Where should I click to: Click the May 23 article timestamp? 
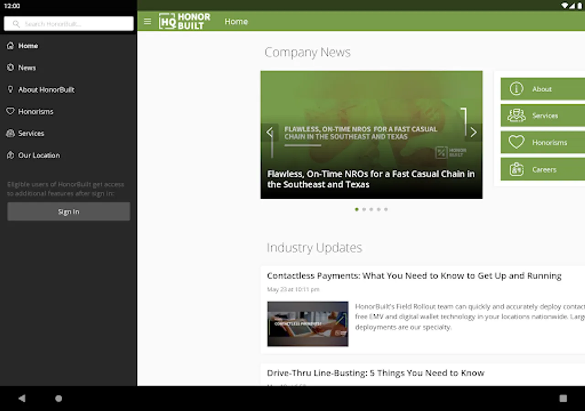coord(293,290)
